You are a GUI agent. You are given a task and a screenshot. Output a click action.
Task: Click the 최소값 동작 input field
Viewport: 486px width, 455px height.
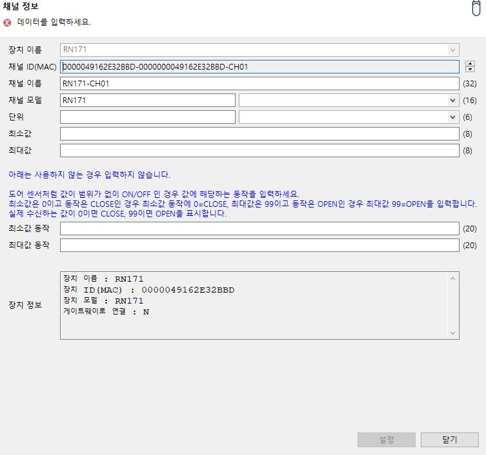(x=259, y=228)
